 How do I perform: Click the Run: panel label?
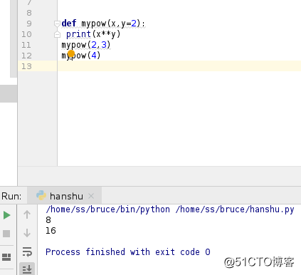tap(11, 196)
